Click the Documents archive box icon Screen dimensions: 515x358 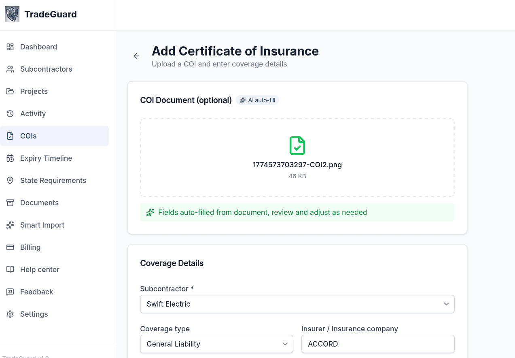tap(10, 203)
